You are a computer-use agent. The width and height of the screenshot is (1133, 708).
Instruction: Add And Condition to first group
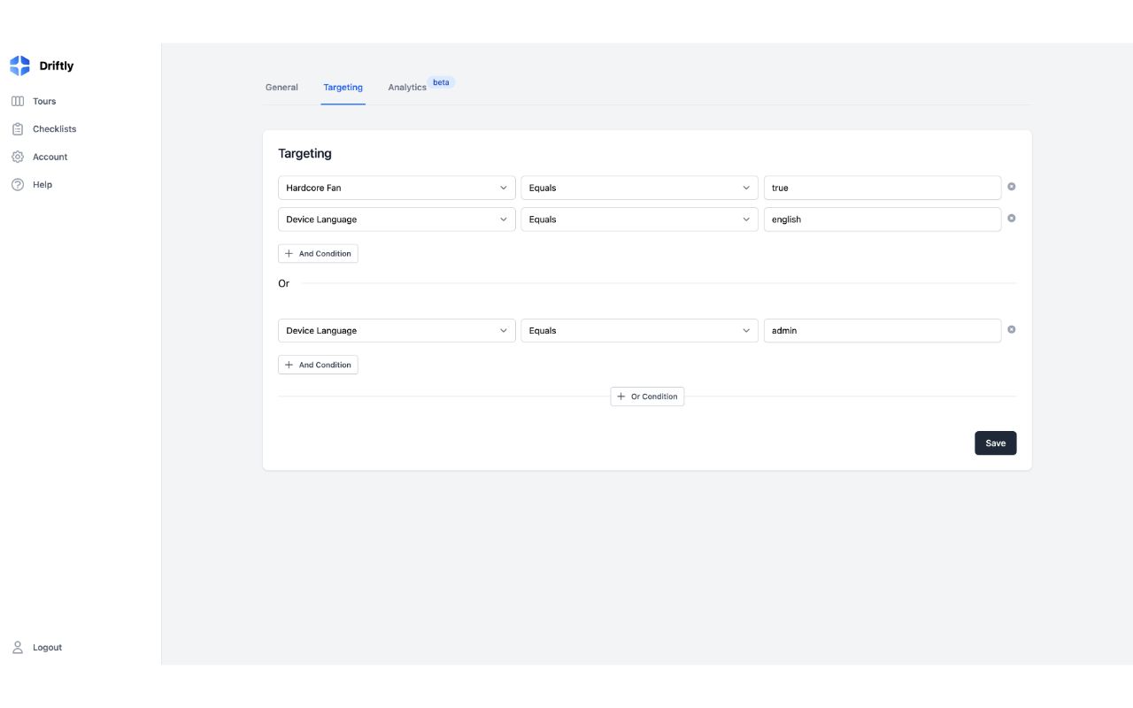318,254
